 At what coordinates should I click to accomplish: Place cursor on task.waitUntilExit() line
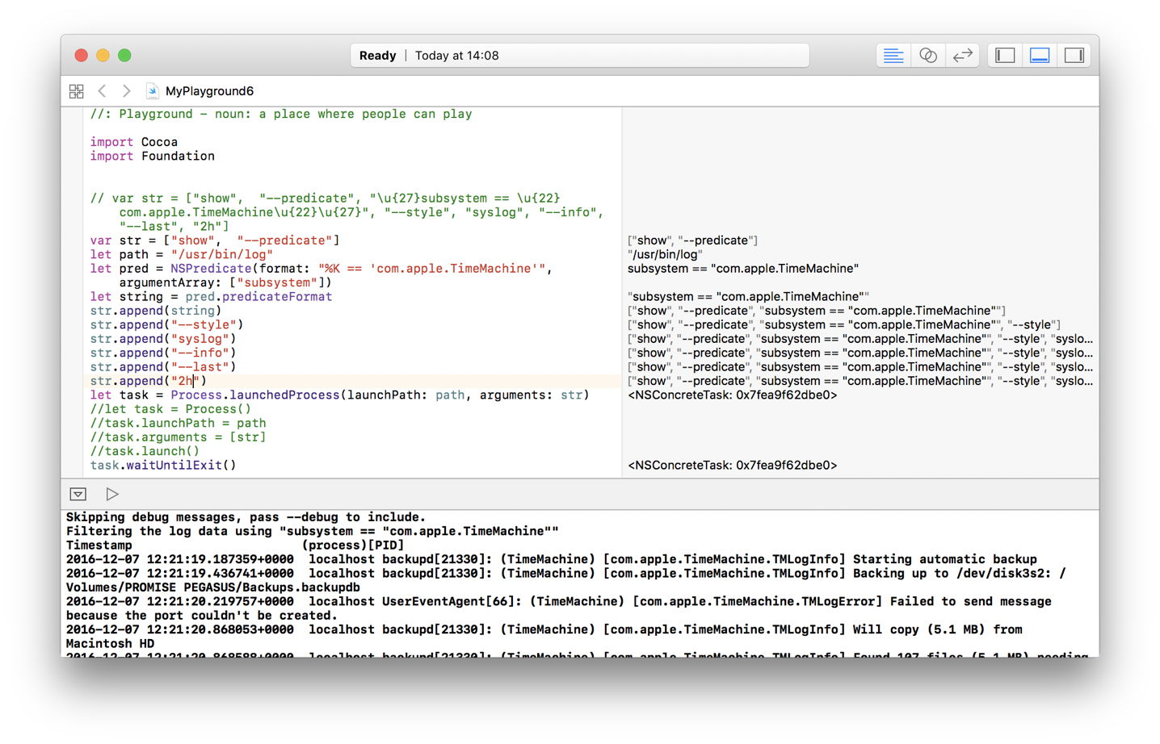point(163,466)
